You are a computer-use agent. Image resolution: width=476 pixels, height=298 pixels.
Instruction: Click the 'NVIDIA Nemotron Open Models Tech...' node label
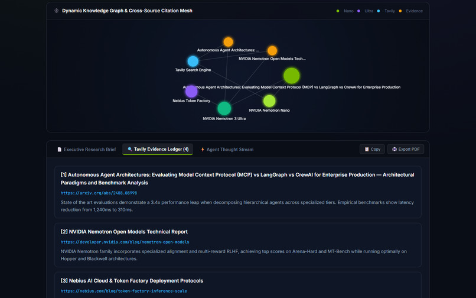(272, 59)
